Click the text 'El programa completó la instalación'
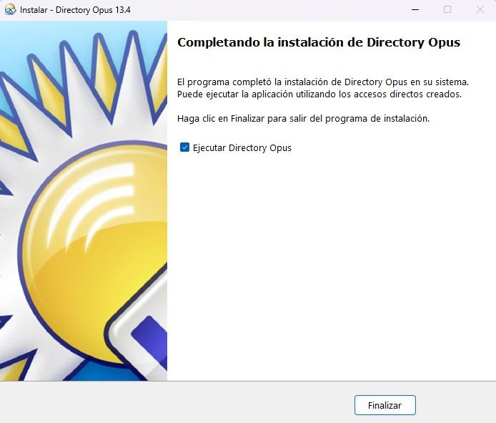The height and width of the screenshot is (423, 496). pos(253,82)
